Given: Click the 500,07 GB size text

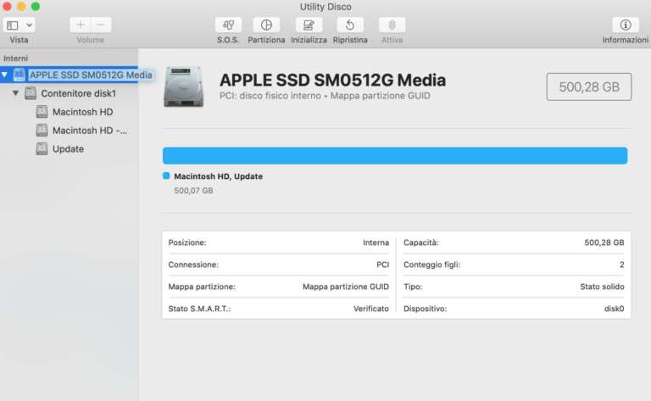Looking at the screenshot, I should coord(193,191).
